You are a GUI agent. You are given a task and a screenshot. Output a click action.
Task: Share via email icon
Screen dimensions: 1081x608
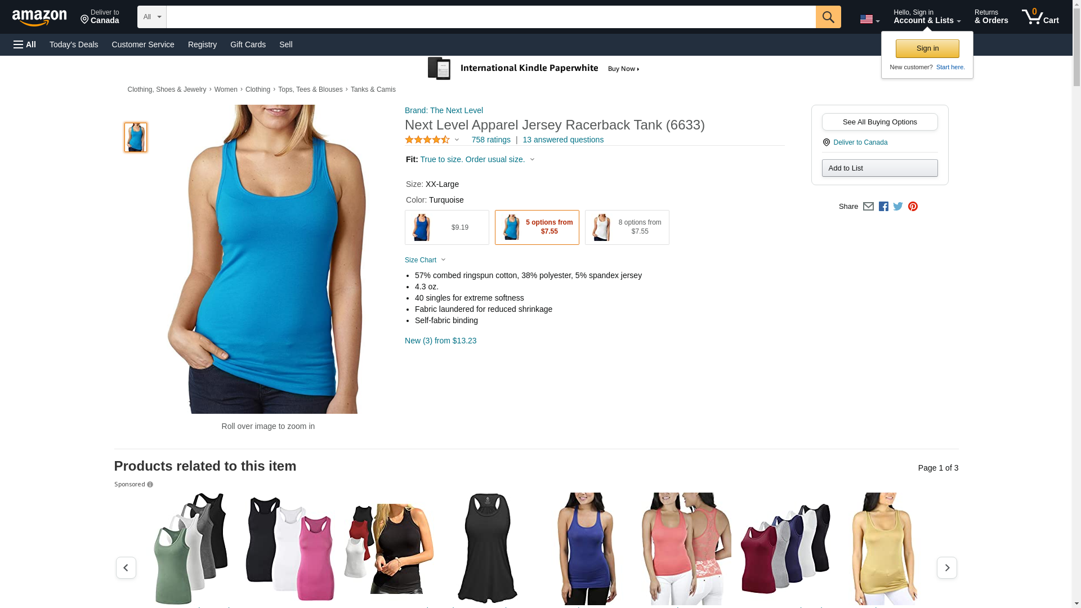[x=868, y=207]
